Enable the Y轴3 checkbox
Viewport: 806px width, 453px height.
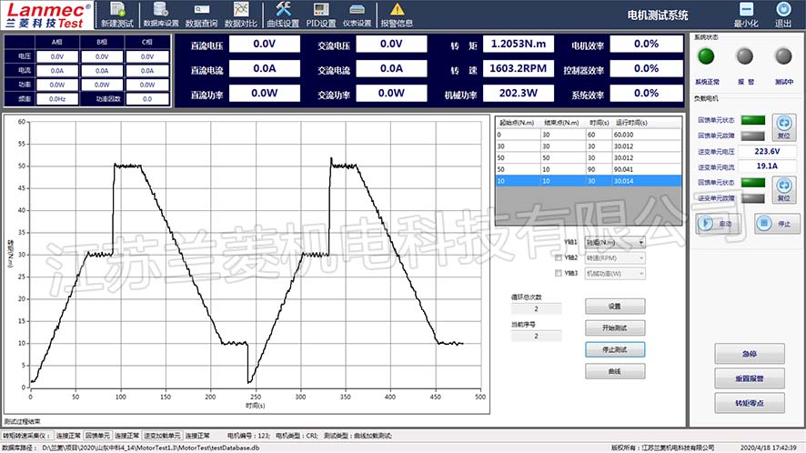(x=559, y=273)
